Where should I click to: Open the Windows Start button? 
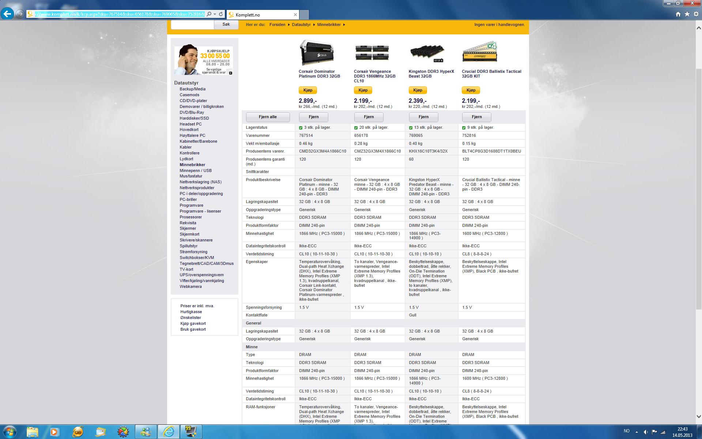point(10,432)
